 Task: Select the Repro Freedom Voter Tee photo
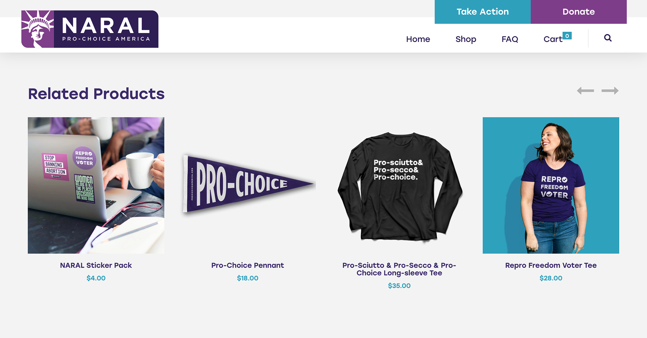pos(551,185)
